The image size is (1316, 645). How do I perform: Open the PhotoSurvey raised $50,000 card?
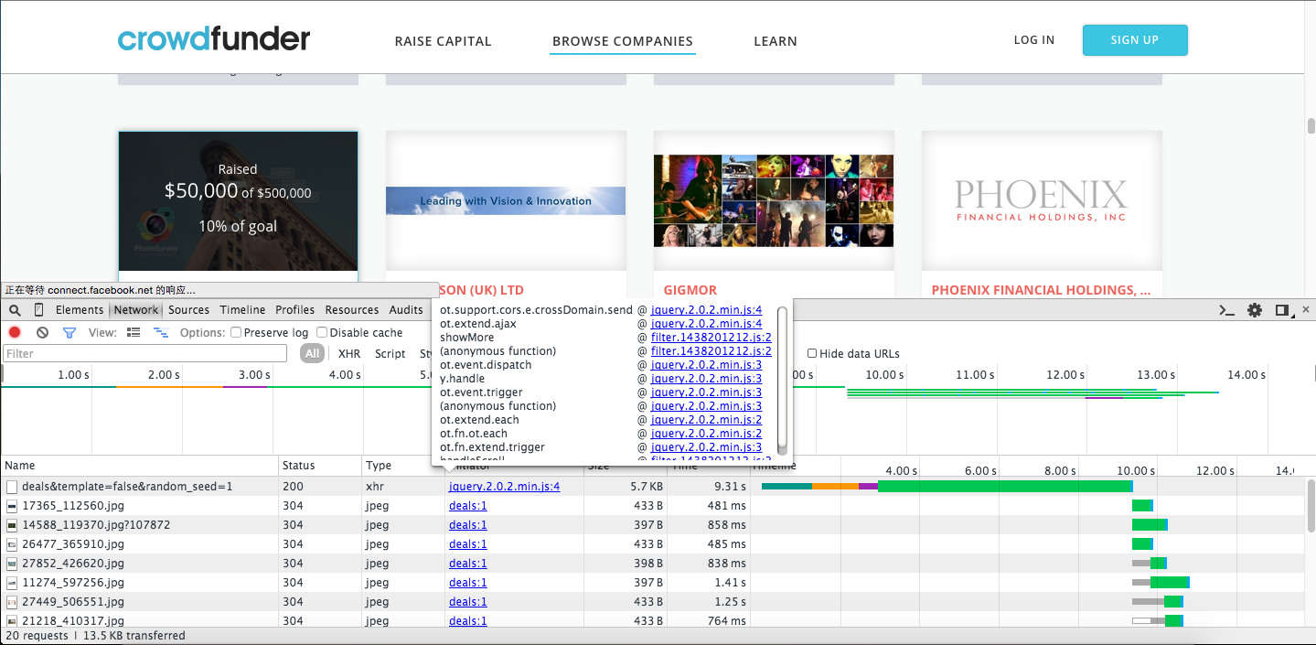pos(238,200)
